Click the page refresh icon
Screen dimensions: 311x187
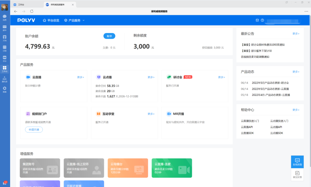(x=32, y=11)
